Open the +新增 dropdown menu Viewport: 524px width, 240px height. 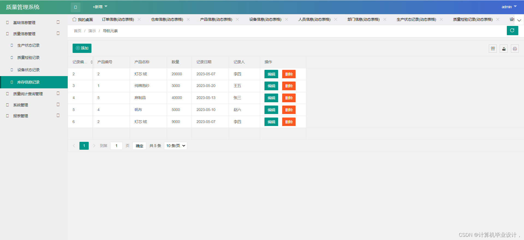coord(100,7)
